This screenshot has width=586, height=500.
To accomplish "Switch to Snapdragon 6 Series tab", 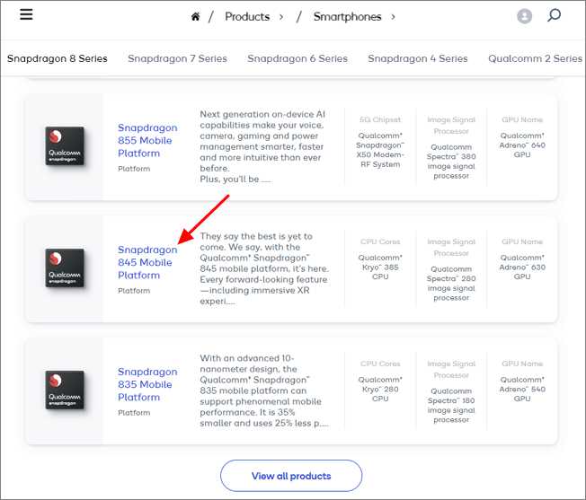I will [297, 58].
